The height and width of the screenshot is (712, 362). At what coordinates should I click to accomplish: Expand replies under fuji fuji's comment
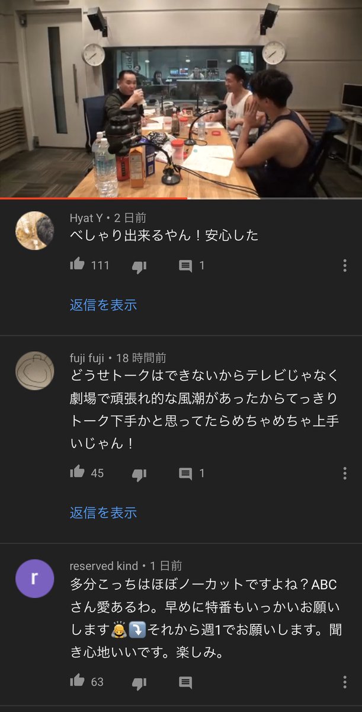pyautogui.click(x=103, y=513)
